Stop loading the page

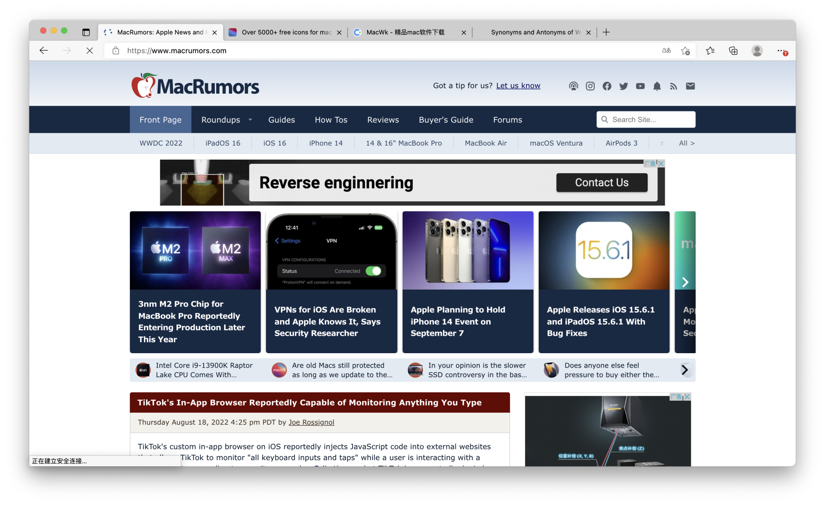click(90, 51)
